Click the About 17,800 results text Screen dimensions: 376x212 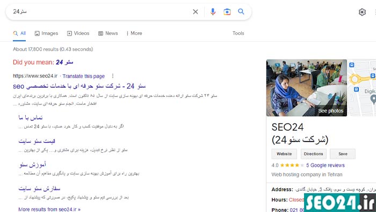tap(53, 49)
